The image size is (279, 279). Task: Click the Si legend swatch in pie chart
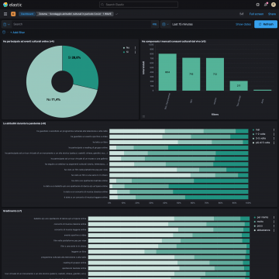pos(124,52)
